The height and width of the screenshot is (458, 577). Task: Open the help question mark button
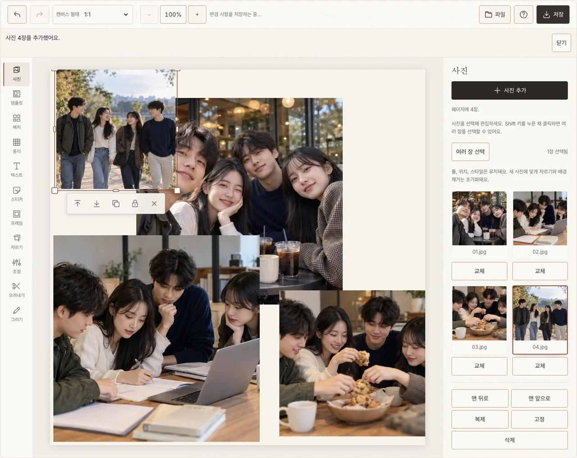tap(523, 14)
